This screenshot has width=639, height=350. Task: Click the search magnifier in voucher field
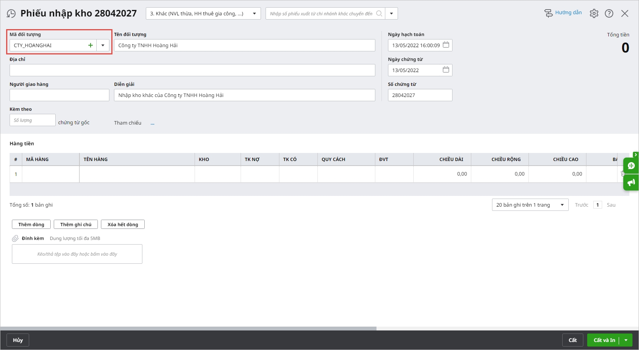(379, 13)
